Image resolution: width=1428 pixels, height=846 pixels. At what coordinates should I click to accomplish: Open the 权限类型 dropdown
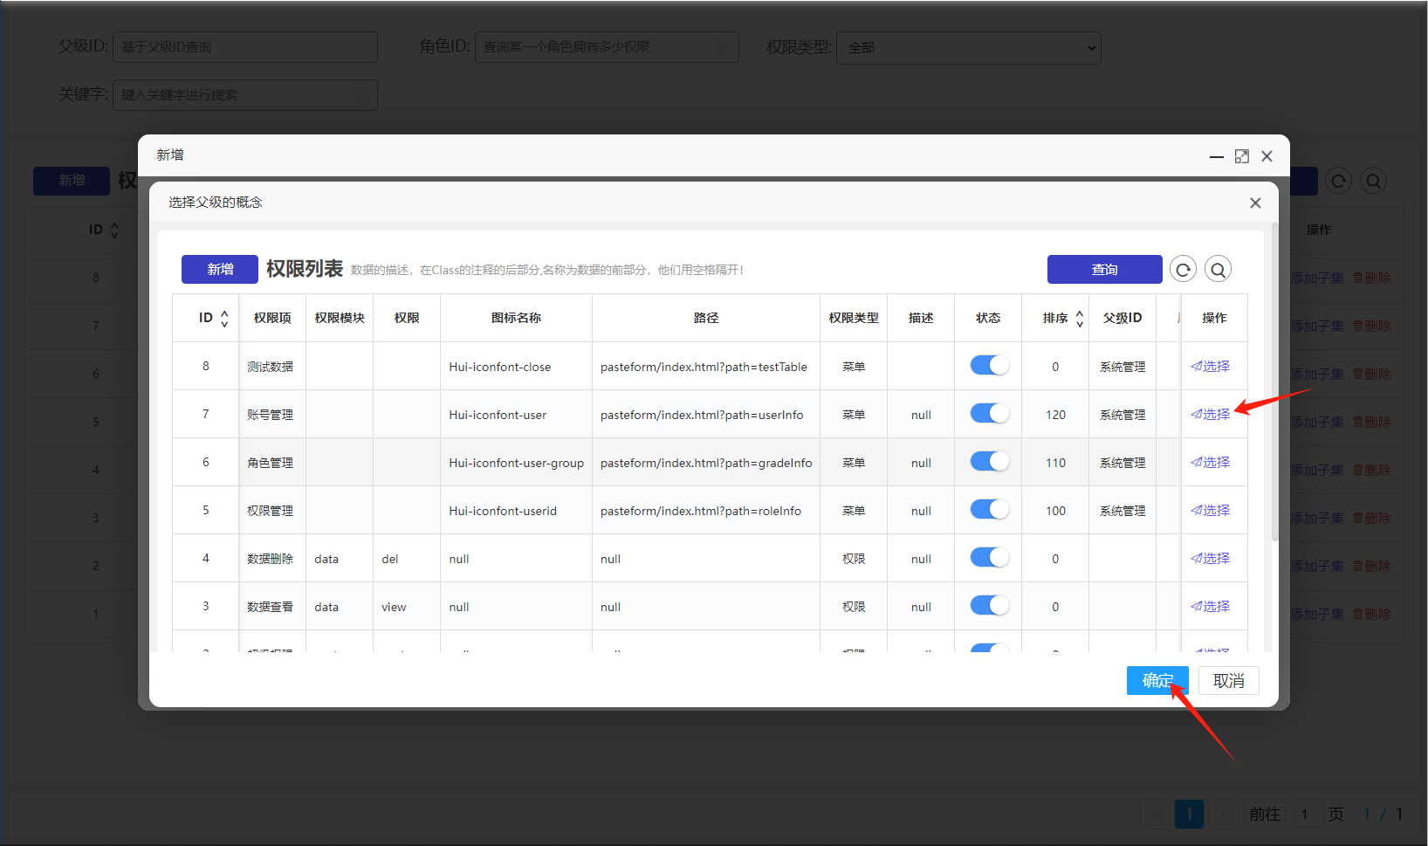(968, 48)
